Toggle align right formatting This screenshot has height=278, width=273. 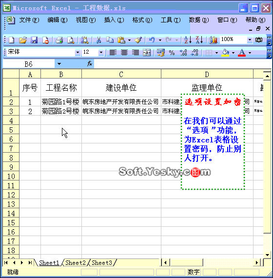coord(136,53)
